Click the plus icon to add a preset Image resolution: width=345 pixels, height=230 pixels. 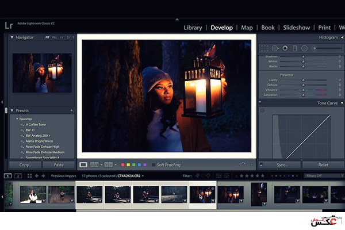(71, 110)
